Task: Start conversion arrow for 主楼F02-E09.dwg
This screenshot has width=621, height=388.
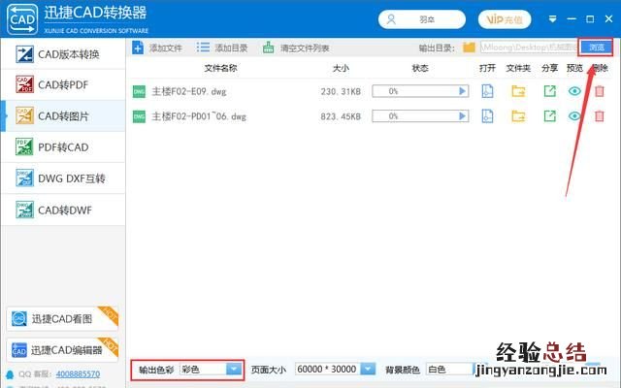Action: [462, 91]
